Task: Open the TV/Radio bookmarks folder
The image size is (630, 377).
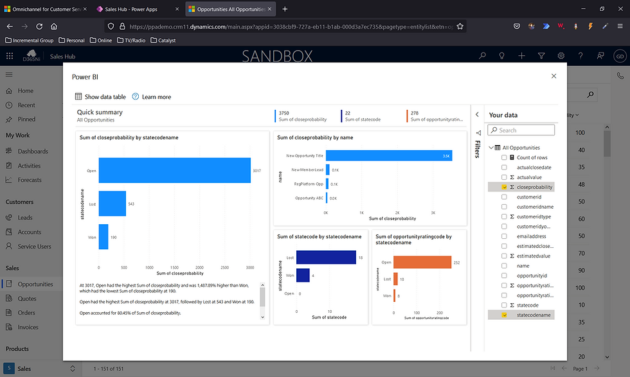Action: [x=131, y=40]
